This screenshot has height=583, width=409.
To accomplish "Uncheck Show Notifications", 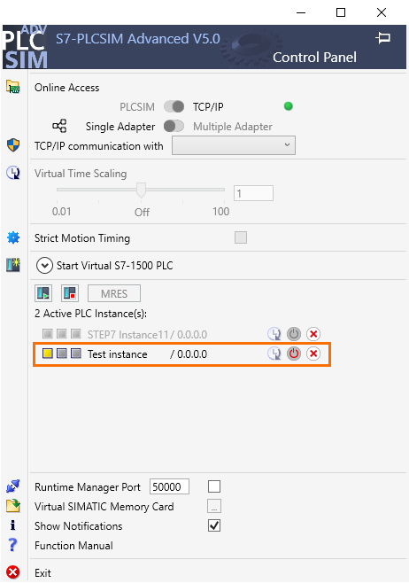I will [214, 525].
